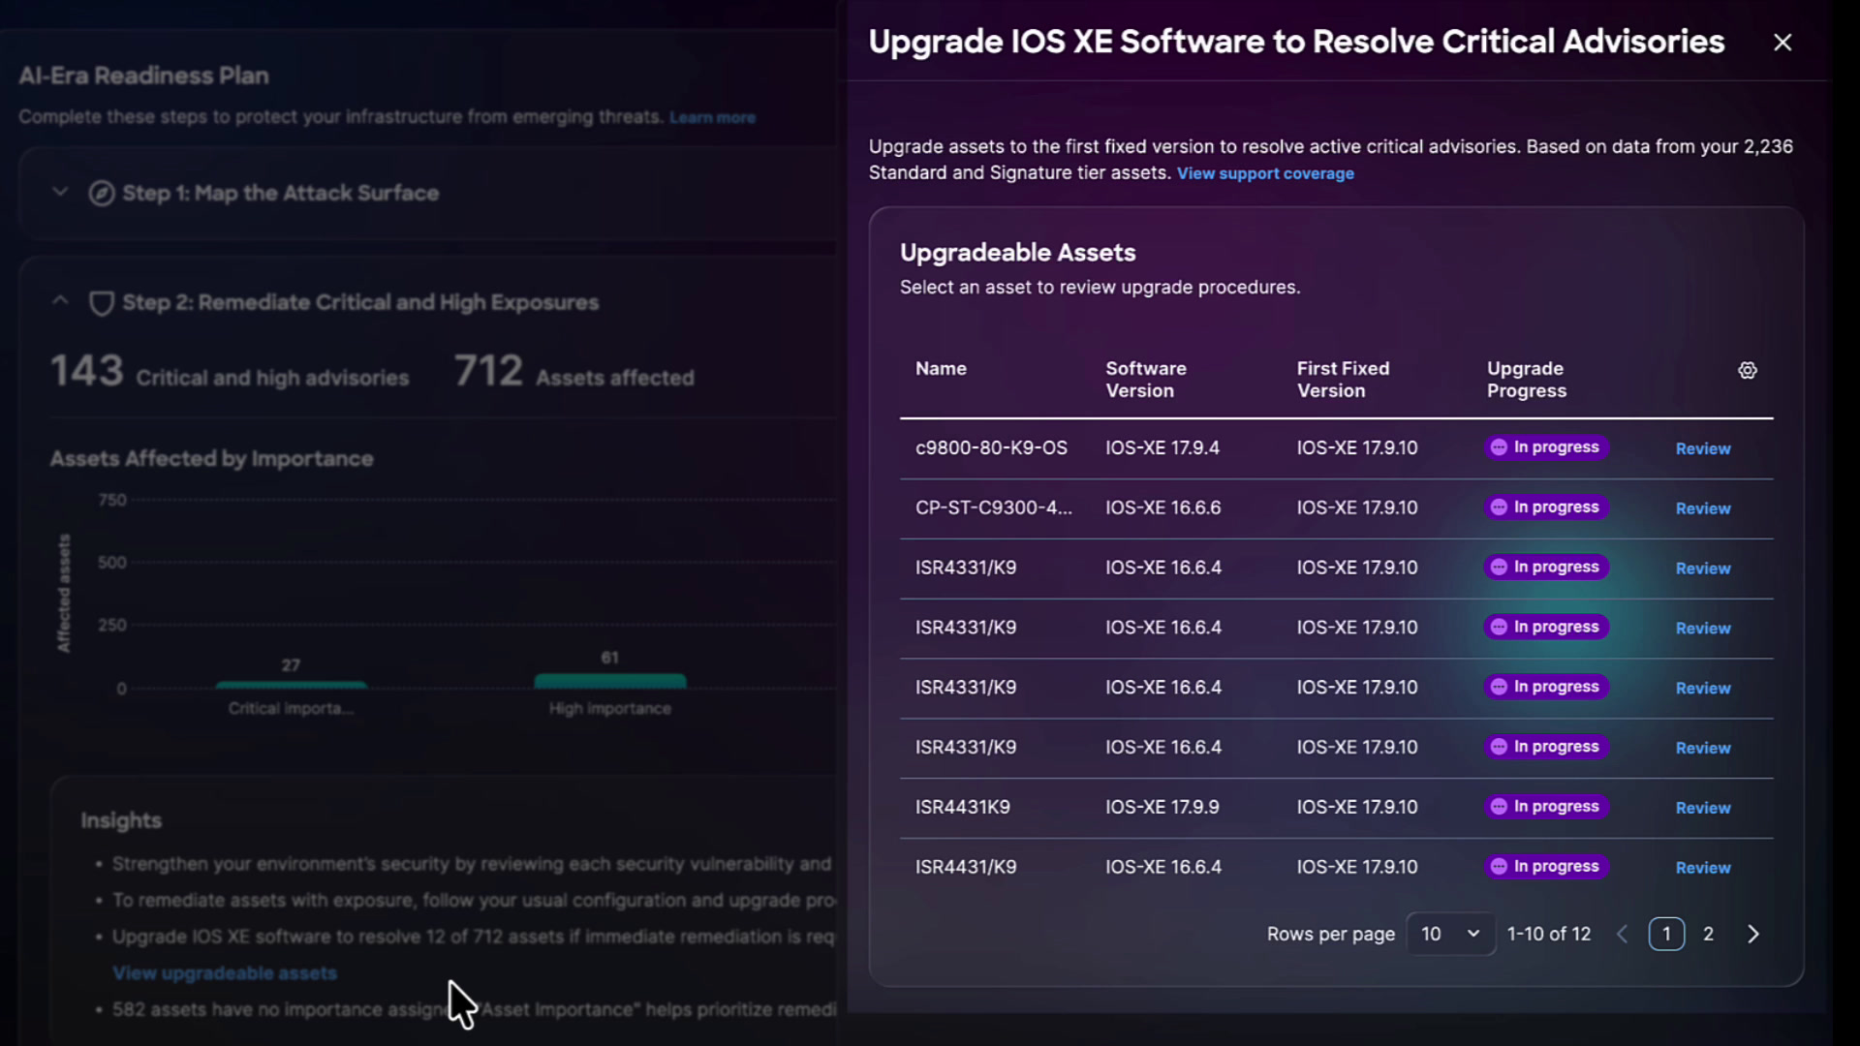This screenshot has height=1046, width=1860.
Task: Close the Upgrade IOS XE Software panel
Action: click(x=1782, y=43)
